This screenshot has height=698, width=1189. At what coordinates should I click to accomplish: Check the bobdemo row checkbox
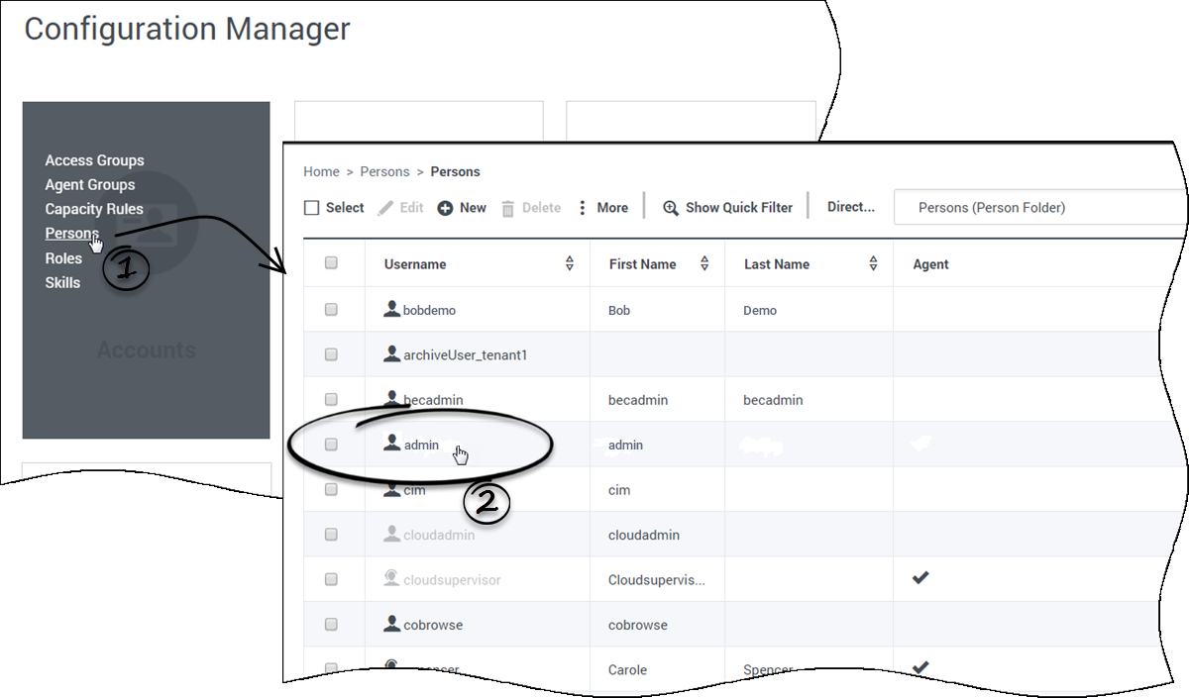[331, 310]
